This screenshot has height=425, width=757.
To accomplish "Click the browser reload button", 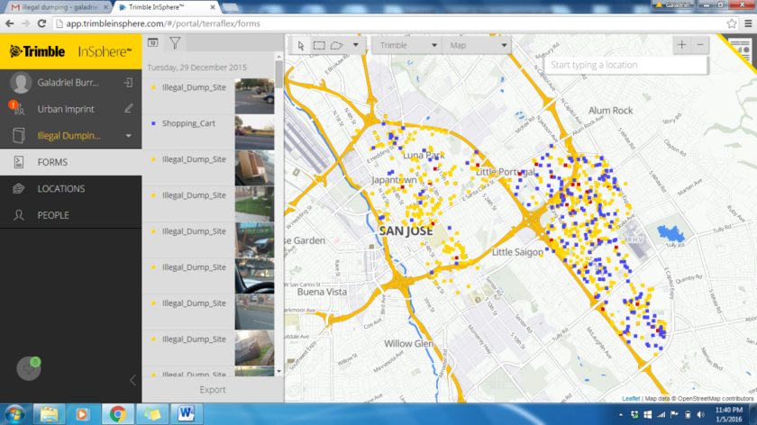I will (41, 23).
